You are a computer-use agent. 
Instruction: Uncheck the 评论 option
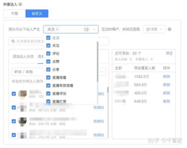click(48, 53)
